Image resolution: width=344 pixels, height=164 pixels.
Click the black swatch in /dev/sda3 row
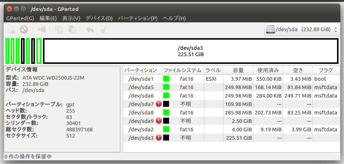coord(166,138)
